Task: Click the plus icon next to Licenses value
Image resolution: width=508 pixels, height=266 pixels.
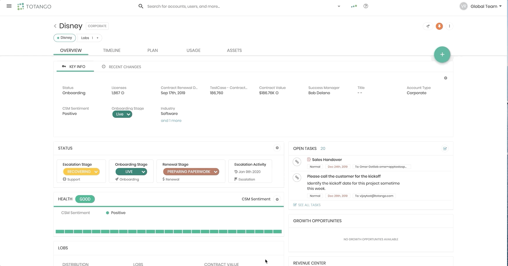Action: [x=123, y=93]
